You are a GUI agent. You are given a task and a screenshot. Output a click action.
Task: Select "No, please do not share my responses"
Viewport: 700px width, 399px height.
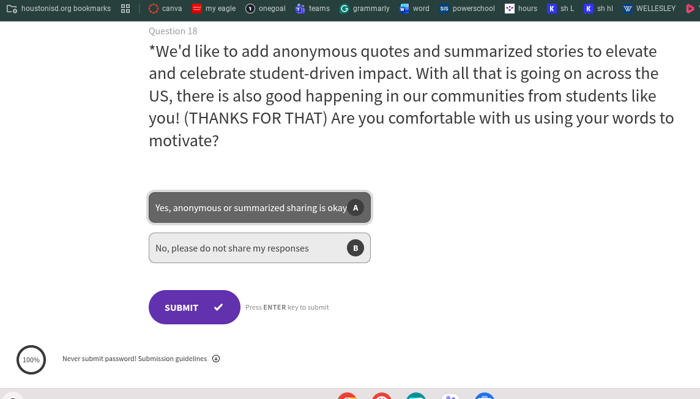233,248
